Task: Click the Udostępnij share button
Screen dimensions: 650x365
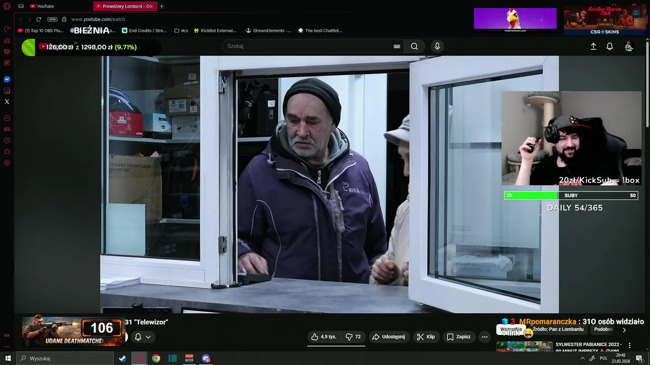Action: pyautogui.click(x=388, y=337)
